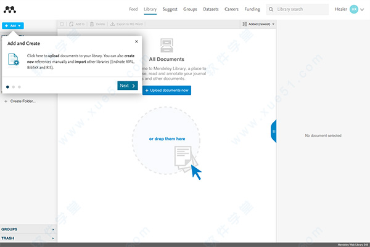Click the All Documents archive drawer icon
370x247 pixels.
click(167, 46)
